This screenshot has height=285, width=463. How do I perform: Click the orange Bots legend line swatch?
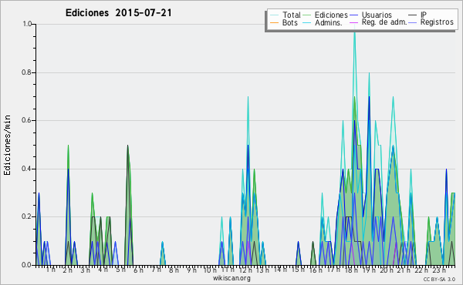(x=274, y=22)
